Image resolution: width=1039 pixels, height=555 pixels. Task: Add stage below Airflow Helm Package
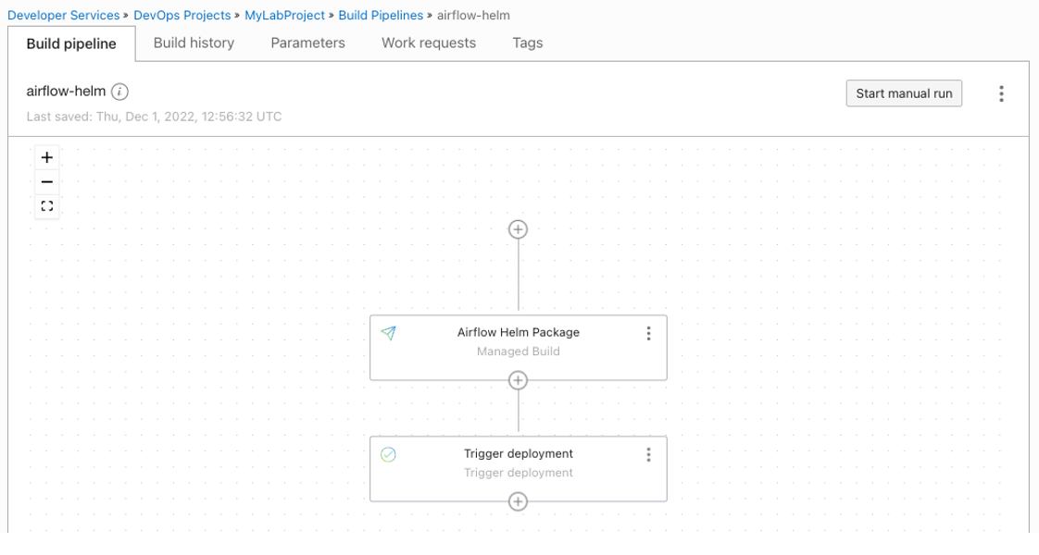[519, 380]
